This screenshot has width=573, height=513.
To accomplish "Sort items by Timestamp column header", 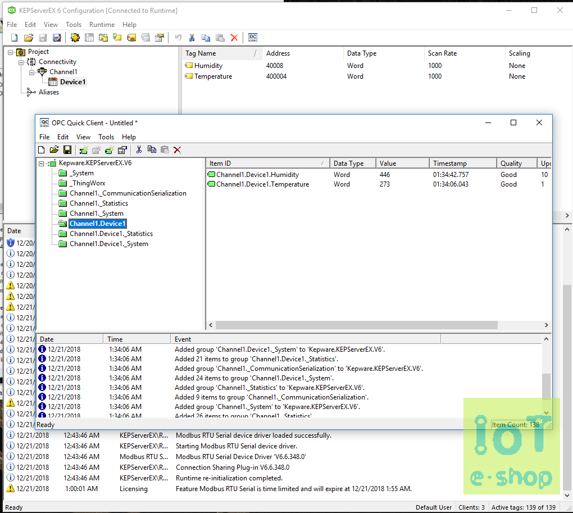I will tap(463, 164).
